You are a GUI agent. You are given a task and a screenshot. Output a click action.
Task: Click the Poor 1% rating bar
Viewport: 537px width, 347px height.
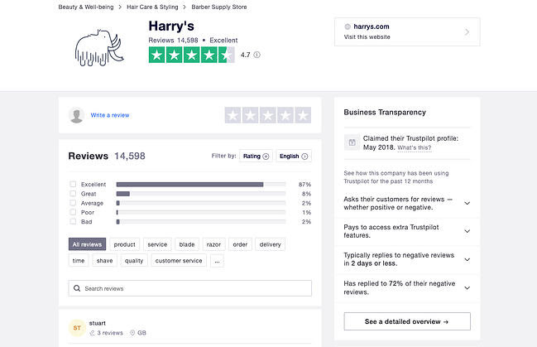click(201, 212)
